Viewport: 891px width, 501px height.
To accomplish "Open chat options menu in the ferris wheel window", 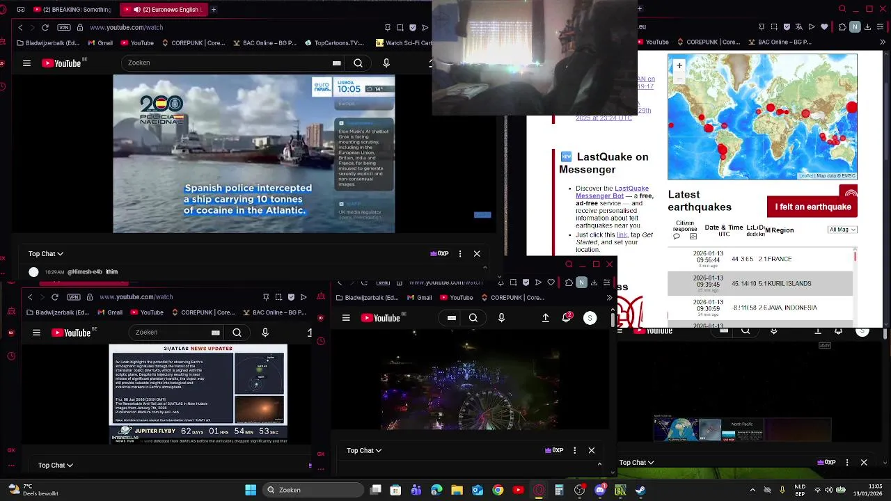I will [x=574, y=451].
